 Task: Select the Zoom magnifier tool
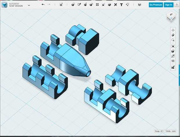point(173,40)
